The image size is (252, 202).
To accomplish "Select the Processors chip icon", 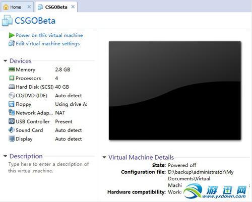I will (x=12, y=78).
